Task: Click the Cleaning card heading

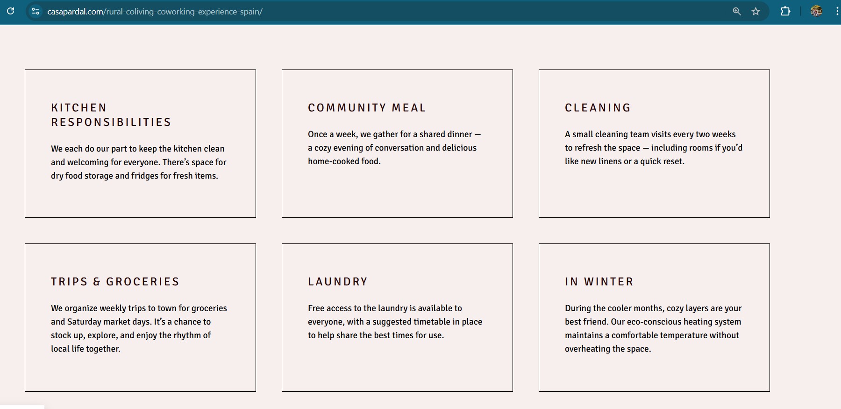Action: (x=598, y=108)
